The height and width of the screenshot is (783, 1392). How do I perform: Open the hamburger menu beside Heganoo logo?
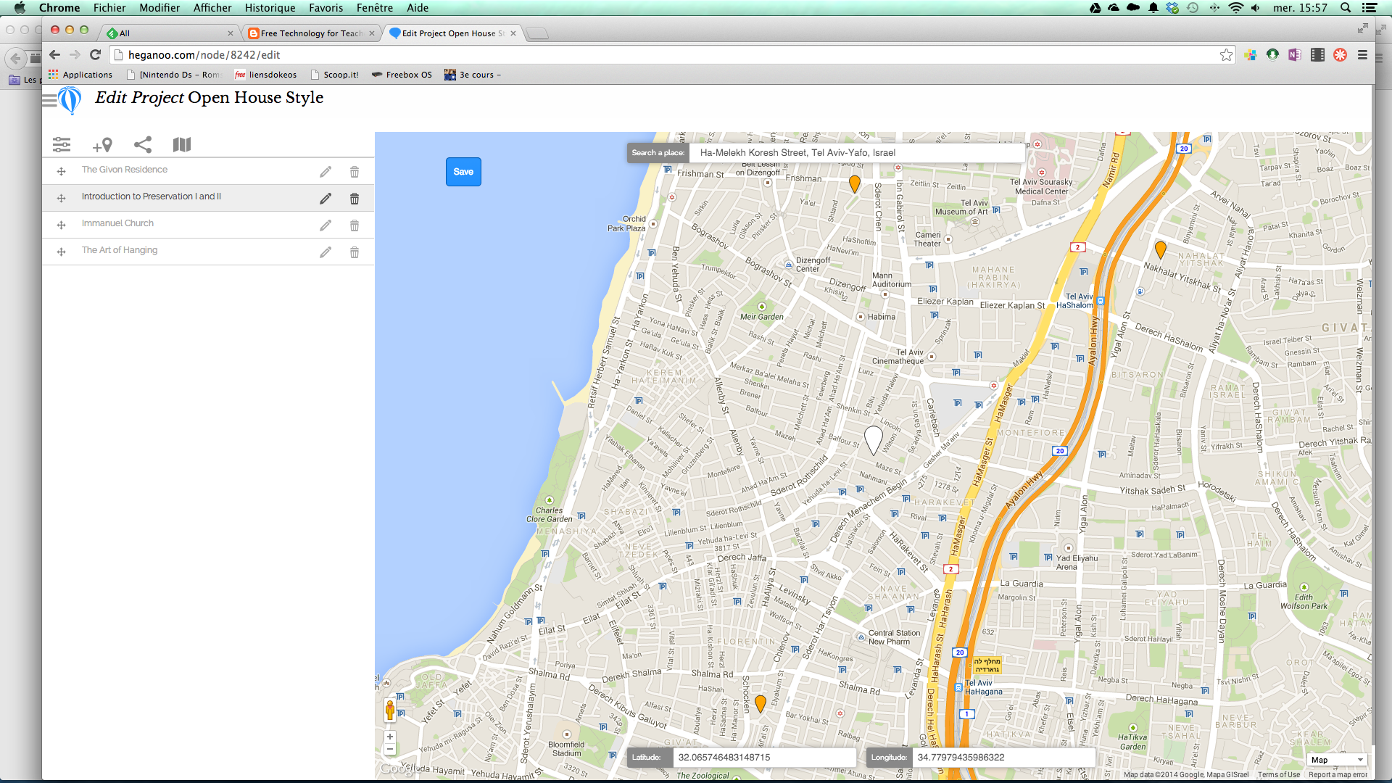click(49, 101)
